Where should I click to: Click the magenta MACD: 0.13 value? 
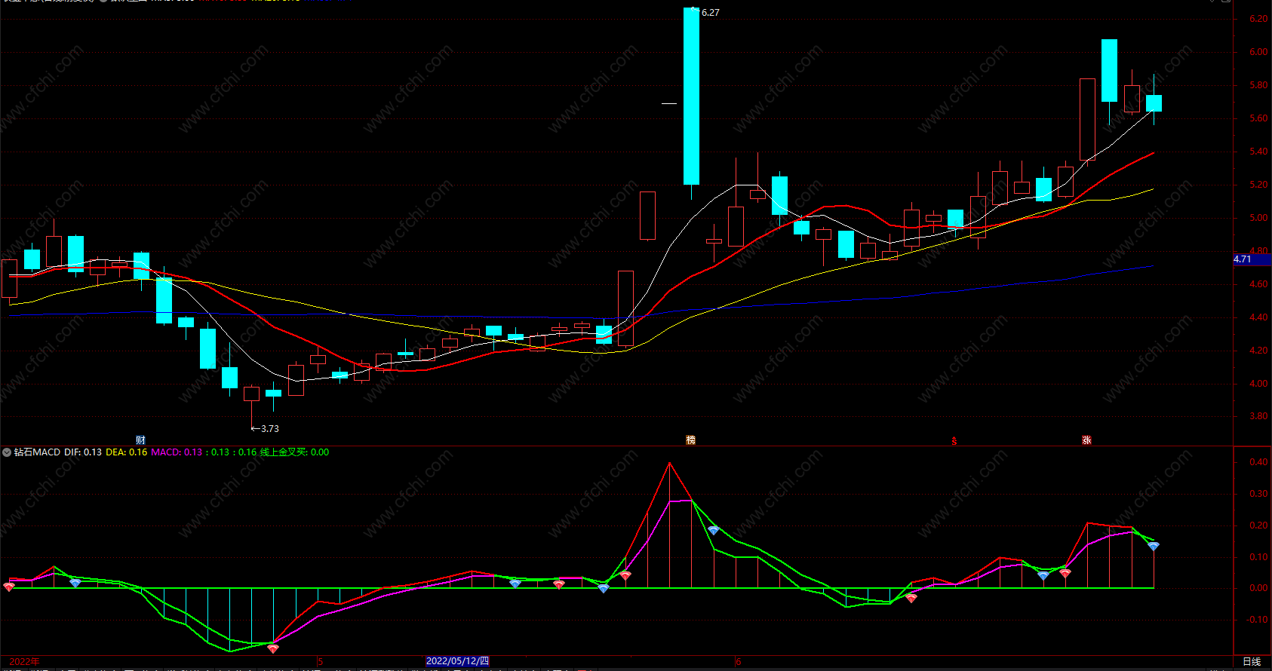[x=177, y=452]
